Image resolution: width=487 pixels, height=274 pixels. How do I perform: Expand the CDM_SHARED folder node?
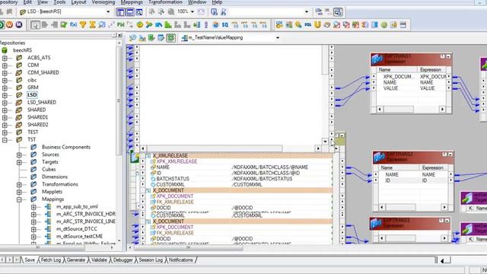click(5, 73)
